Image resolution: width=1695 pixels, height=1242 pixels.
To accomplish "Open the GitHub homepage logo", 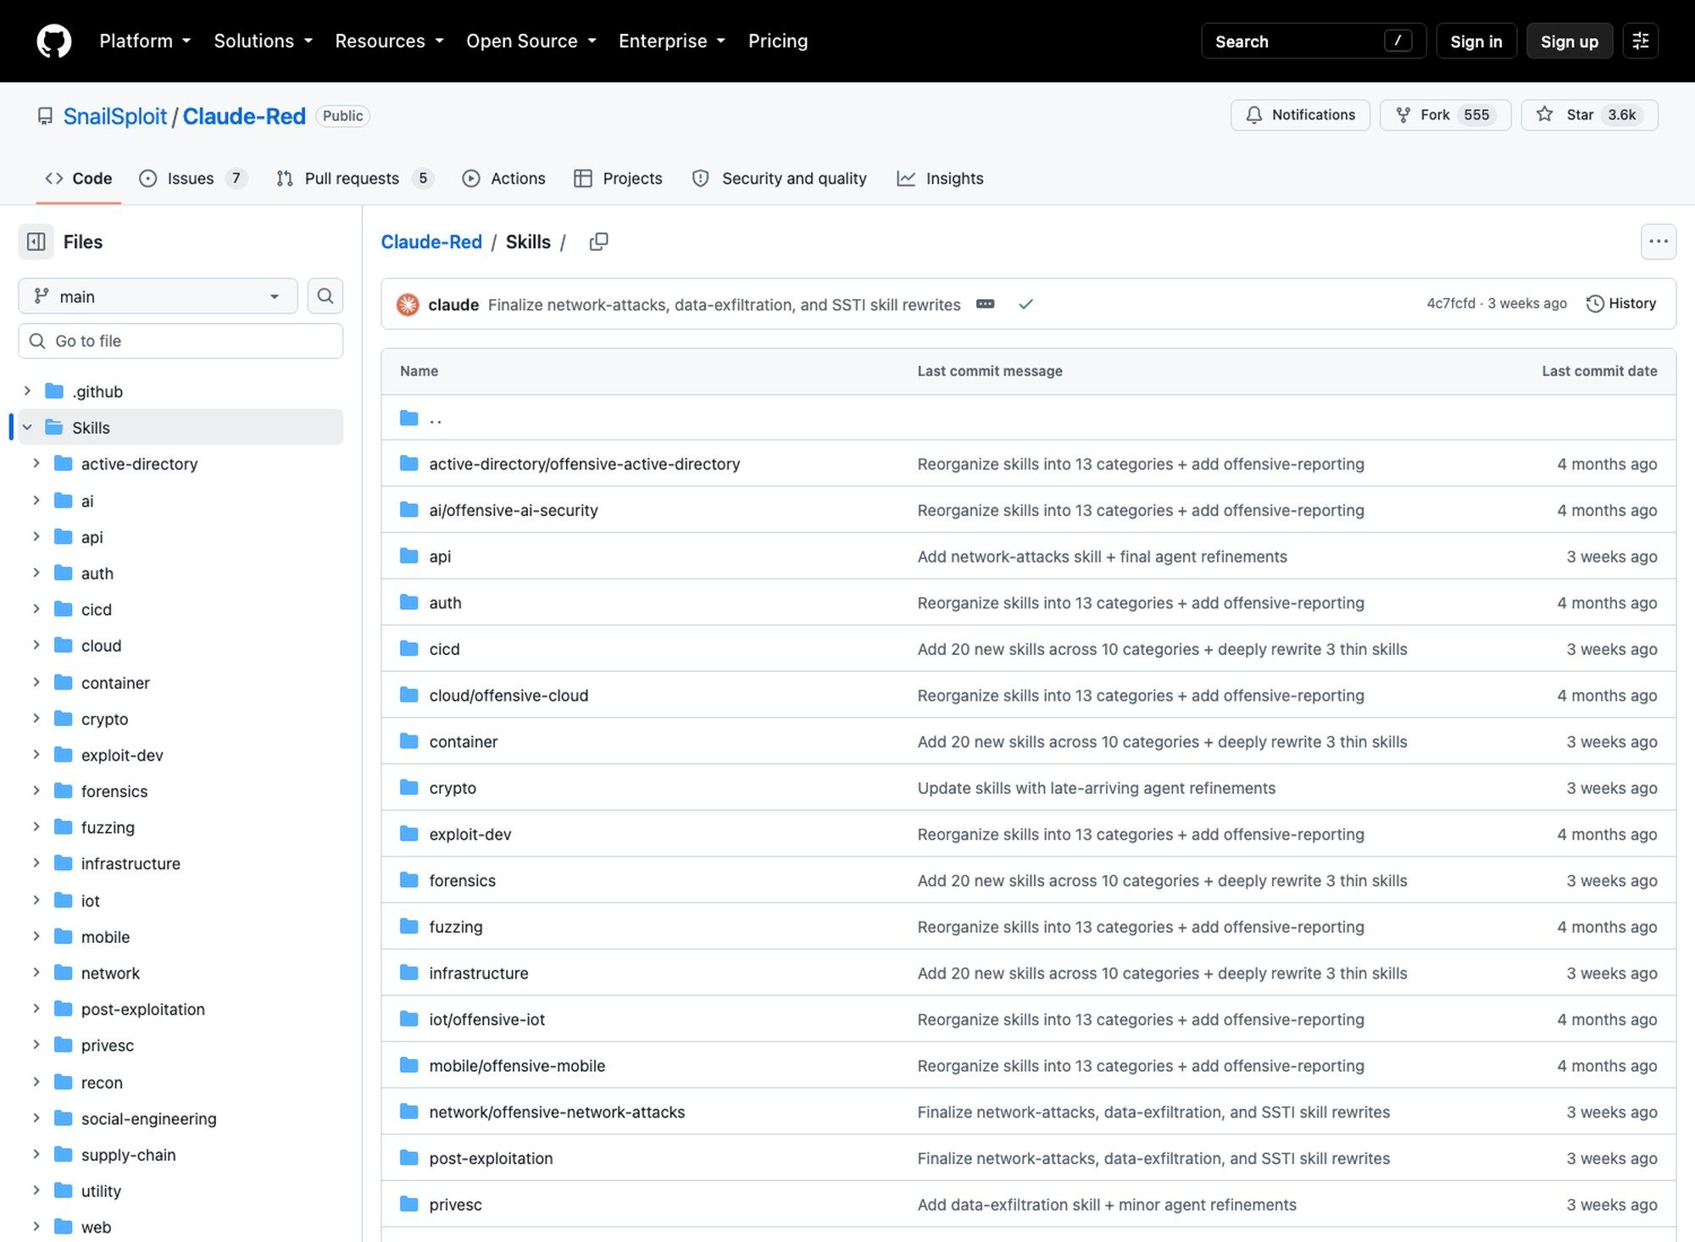I will tap(54, 41).
